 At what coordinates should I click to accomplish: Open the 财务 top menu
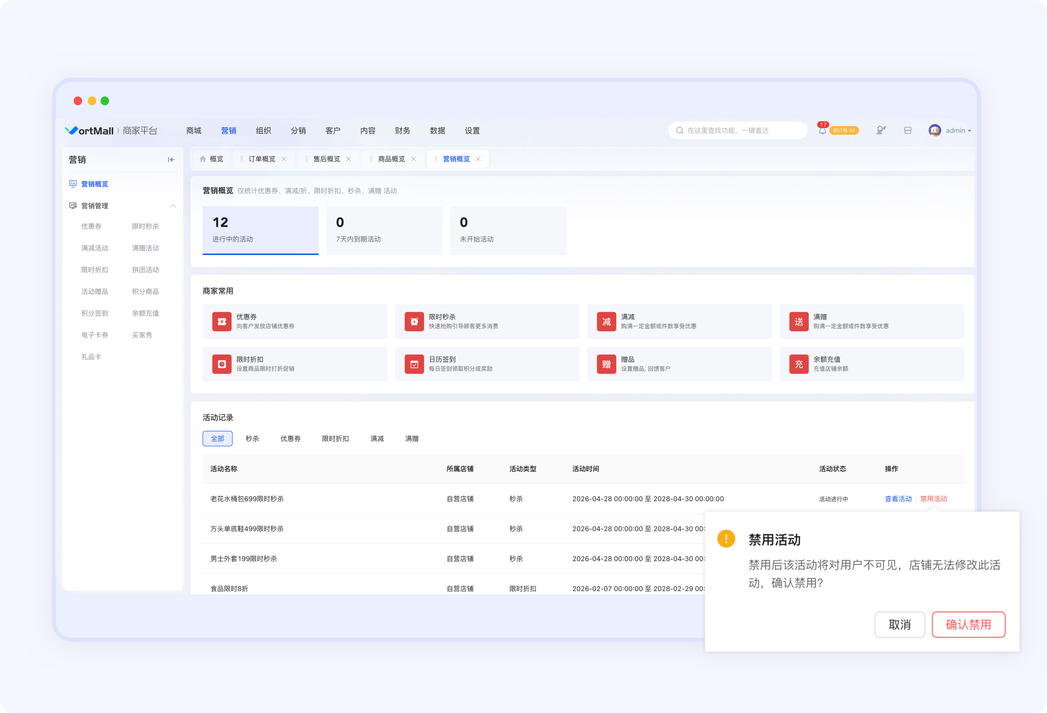402,130
